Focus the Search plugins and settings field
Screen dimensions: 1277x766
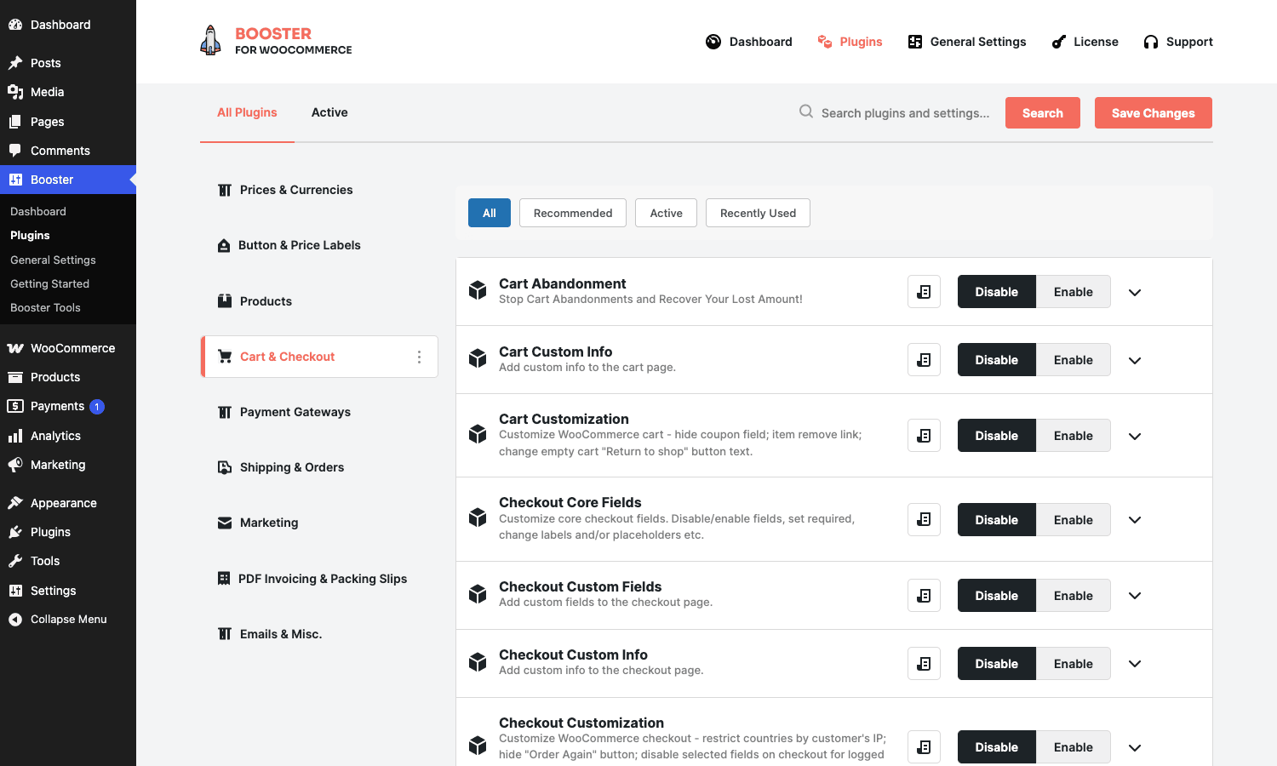pos(905,112)
